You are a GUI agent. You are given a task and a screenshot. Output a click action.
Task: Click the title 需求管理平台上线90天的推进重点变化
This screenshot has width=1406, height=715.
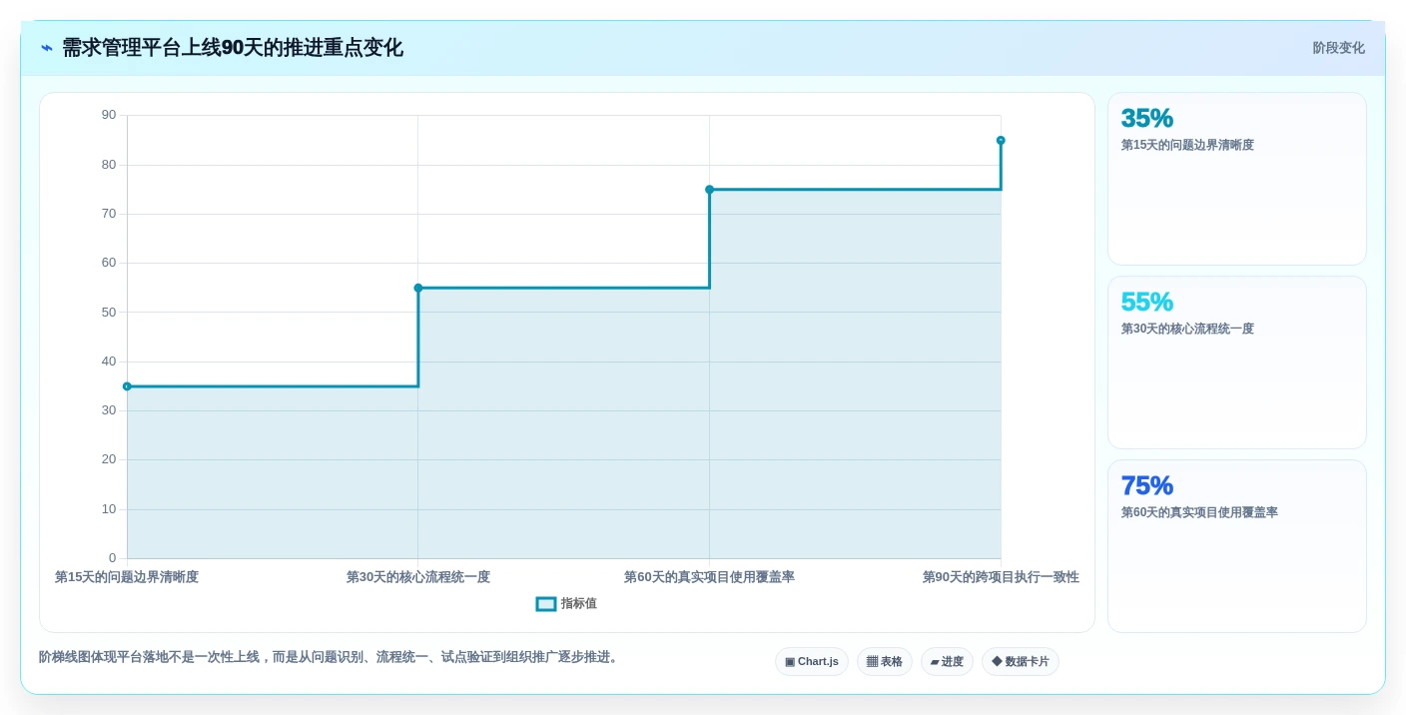pyautogui.click(x=233, y=48)
